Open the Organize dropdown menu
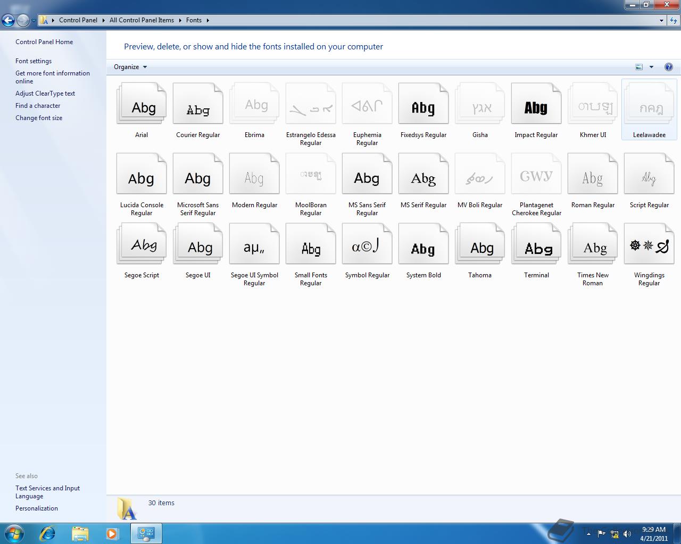The width and height of the screenshot is (681, 544). pos(130,67)
